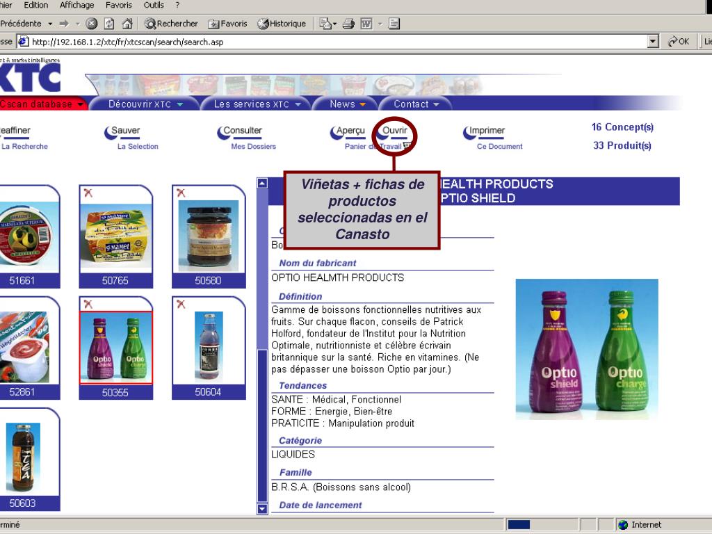Go to the Home page icon
712x534 pixels.
click(x=127, y=24)
